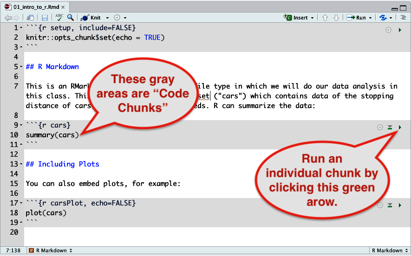This screenshot has width=411, height=256.
Task: Click the blue Publish icon
Action: 383,18
